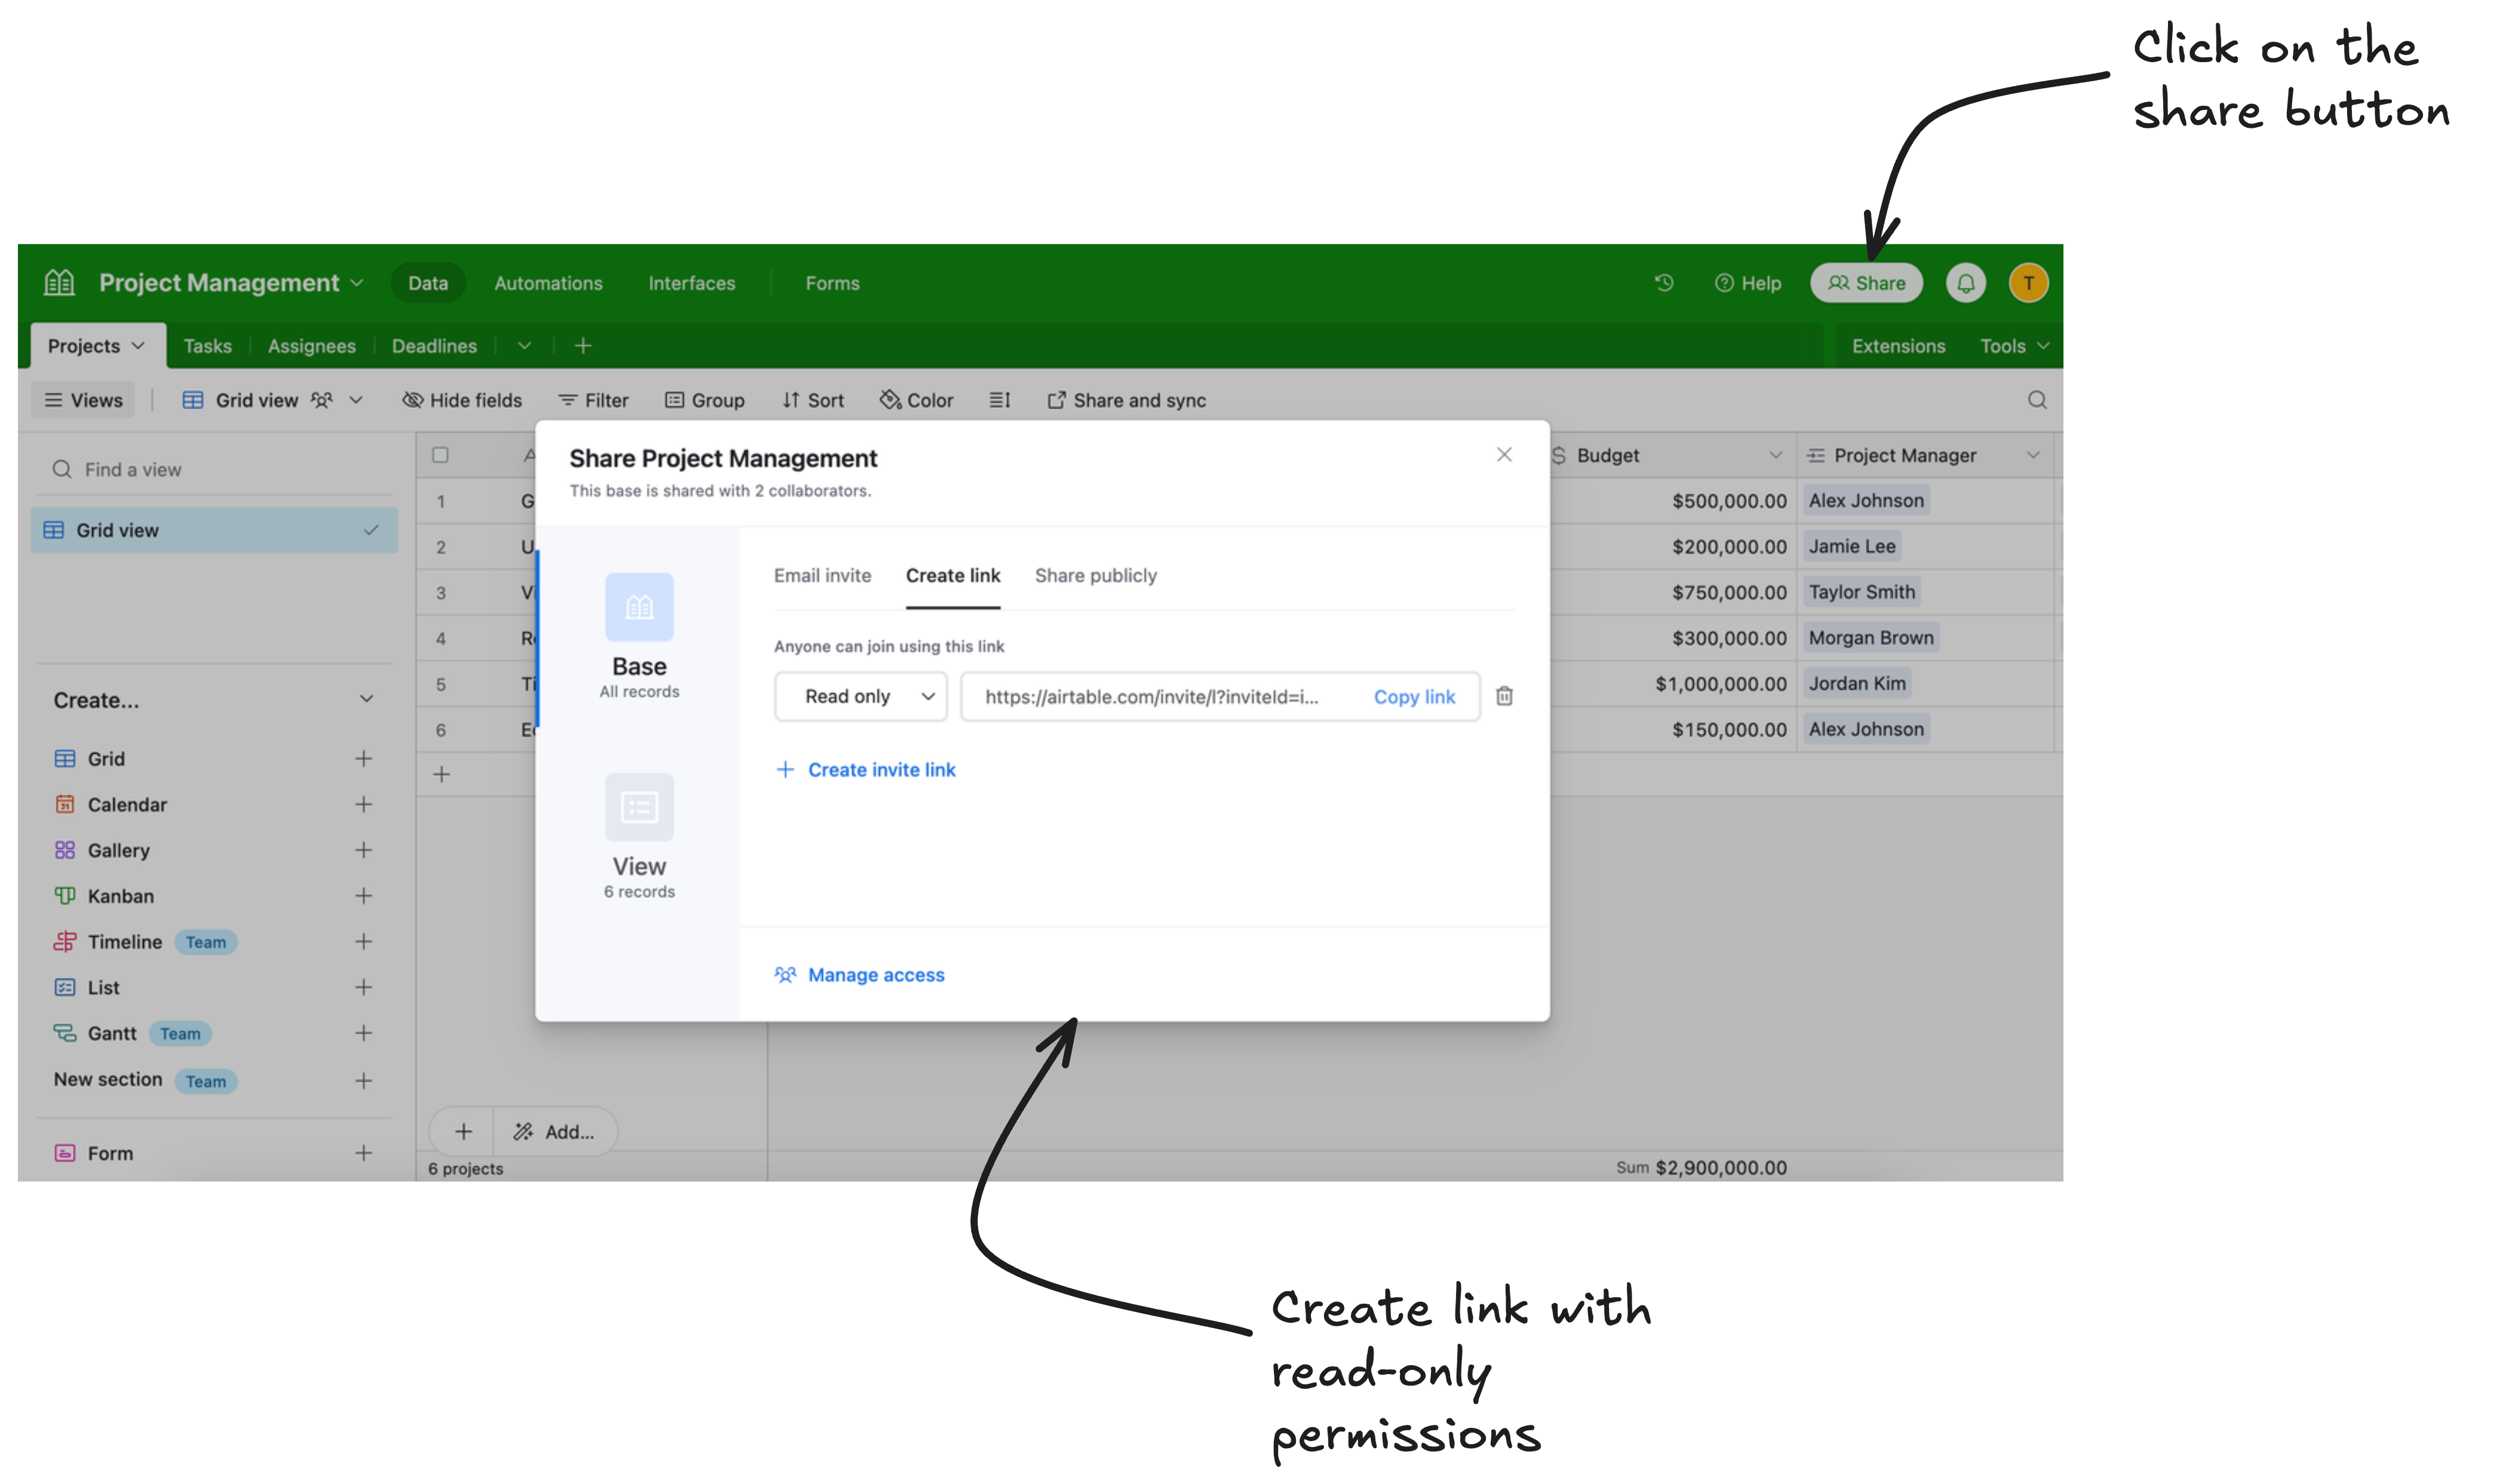Screen dimensions: 2503x1484
Task: Open the Filter options
Action: [x=594, y=400]
